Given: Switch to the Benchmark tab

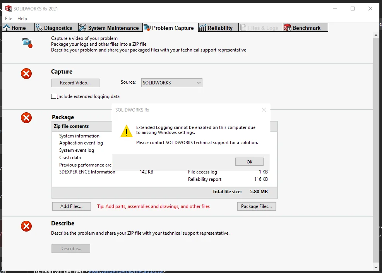Looking at the screenshot, I should 305,27.
